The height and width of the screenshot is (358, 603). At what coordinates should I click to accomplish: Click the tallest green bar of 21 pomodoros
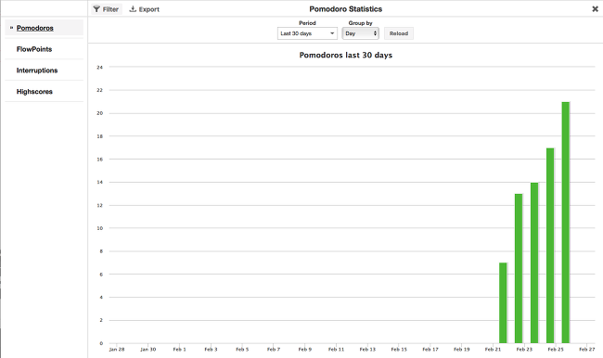point(566,223)
